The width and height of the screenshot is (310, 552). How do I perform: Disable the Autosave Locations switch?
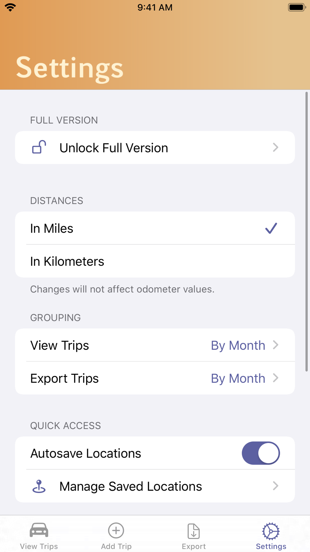coord(261,453)
